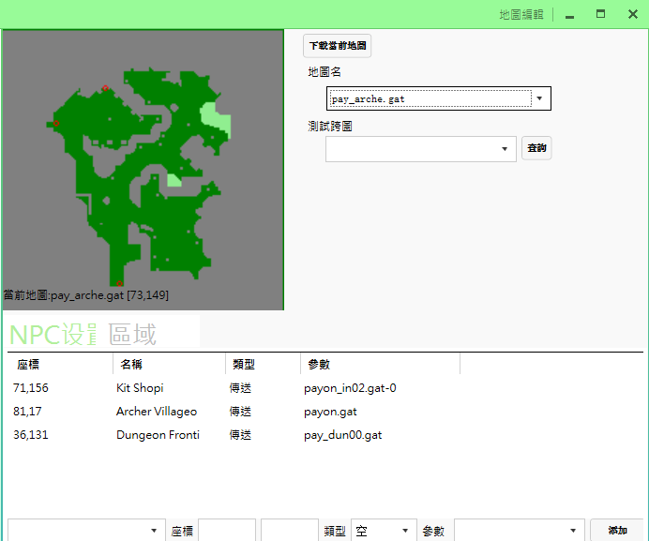Click the second coordinate input field
This screenshot has height=541, width=649.
point(290,531)
